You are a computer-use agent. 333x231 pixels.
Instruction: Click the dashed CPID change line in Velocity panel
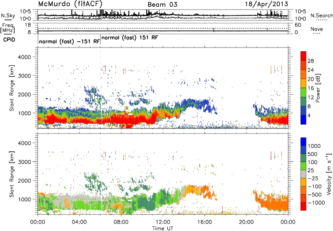pyautogui.click(x=100, y=174)
